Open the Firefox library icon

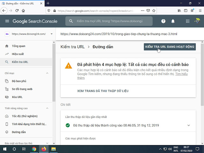179,11
